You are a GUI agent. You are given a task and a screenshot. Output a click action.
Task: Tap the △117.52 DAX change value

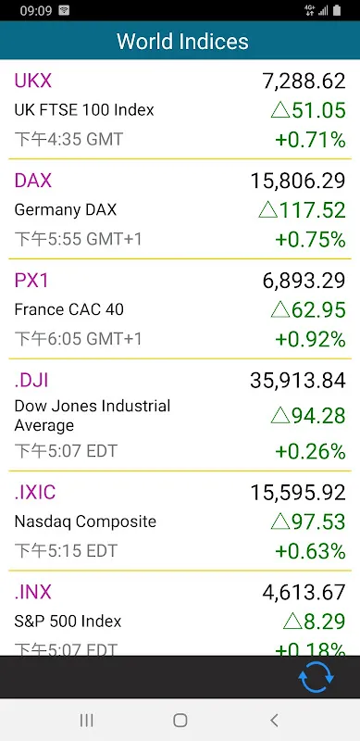[302, 210]
